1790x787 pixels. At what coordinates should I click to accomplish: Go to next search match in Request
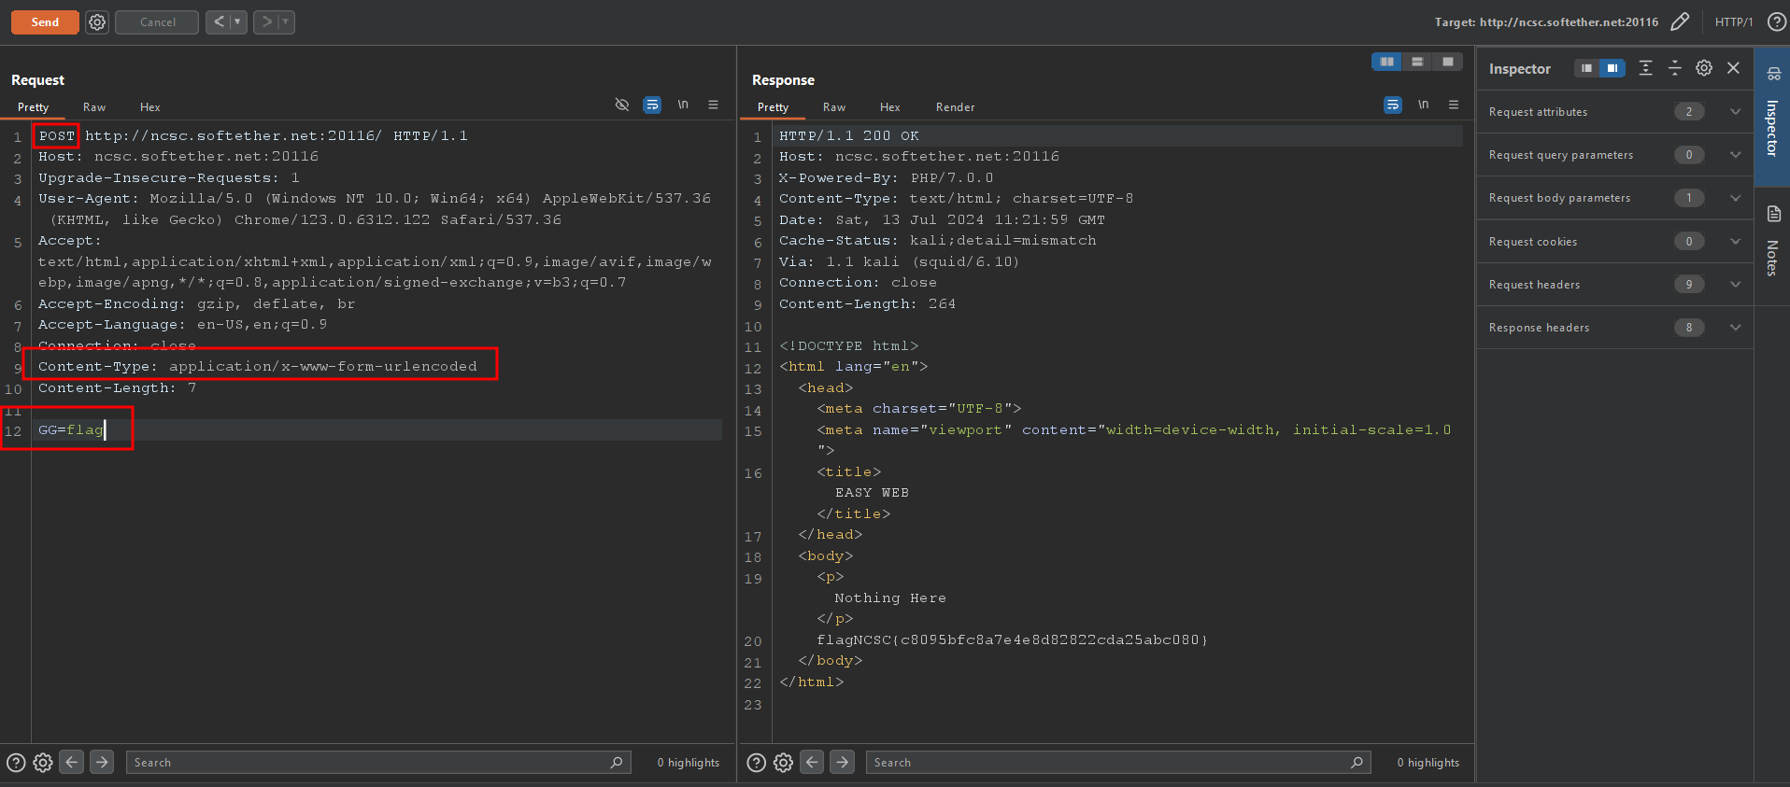[x=102, y=763]
